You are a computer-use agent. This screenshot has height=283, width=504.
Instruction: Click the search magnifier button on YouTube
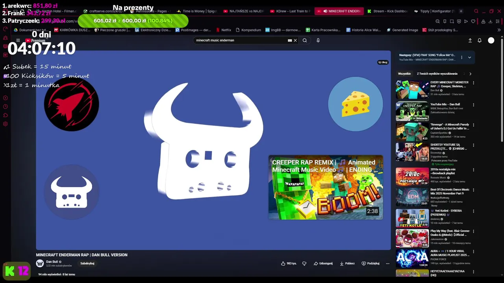(x=305, y=40)
